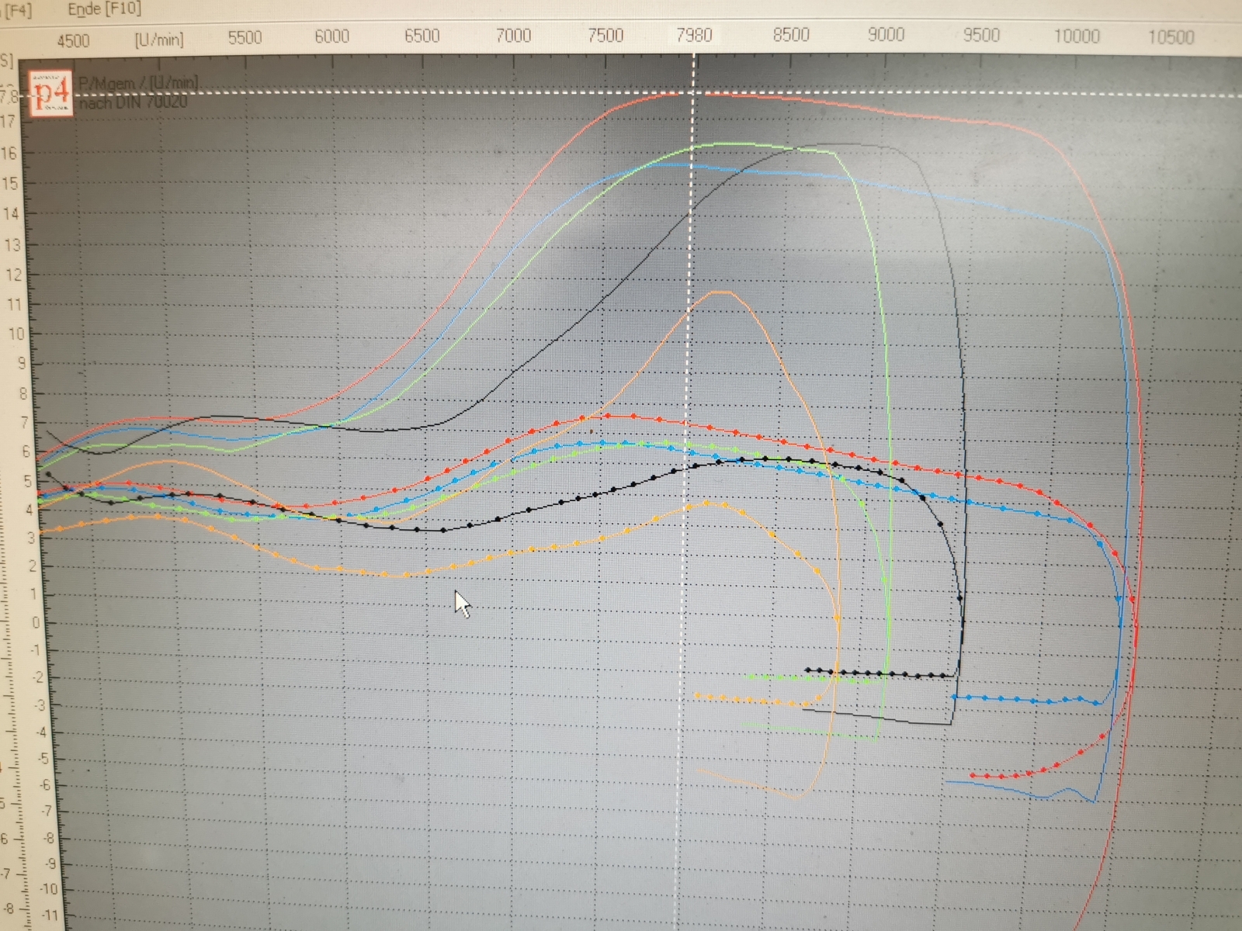This screenshot has height=931, width=1242.
Task: Pick the 6000 RPM axis label
Action: coord(331,36)
